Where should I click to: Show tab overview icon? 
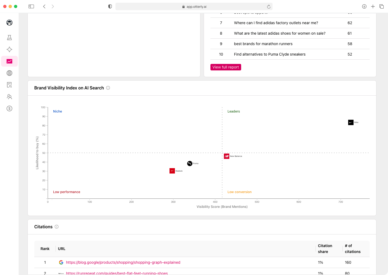coord(382,6)
